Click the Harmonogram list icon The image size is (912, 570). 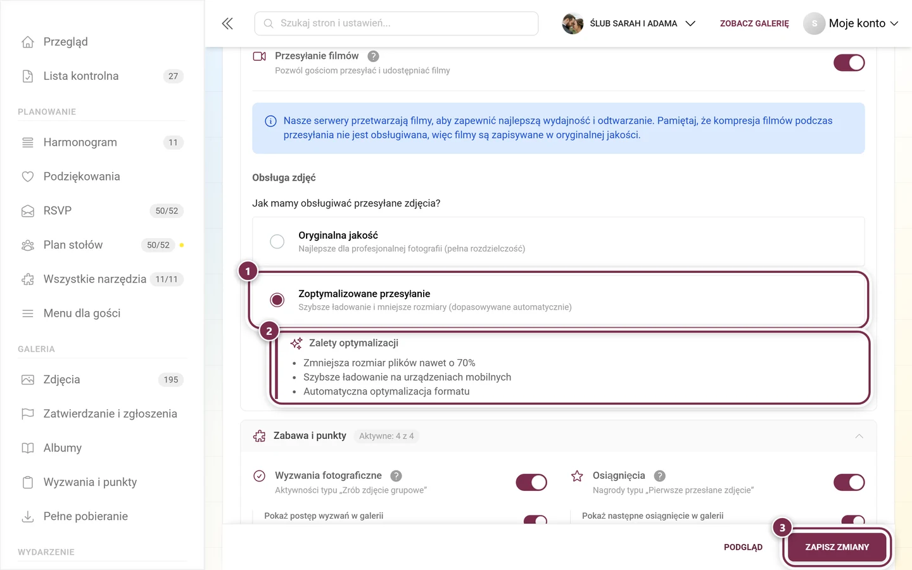28,142
